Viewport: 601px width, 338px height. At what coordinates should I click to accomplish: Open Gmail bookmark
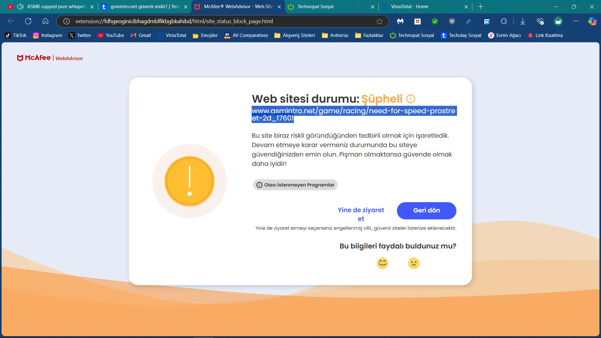tap(141, 35)
